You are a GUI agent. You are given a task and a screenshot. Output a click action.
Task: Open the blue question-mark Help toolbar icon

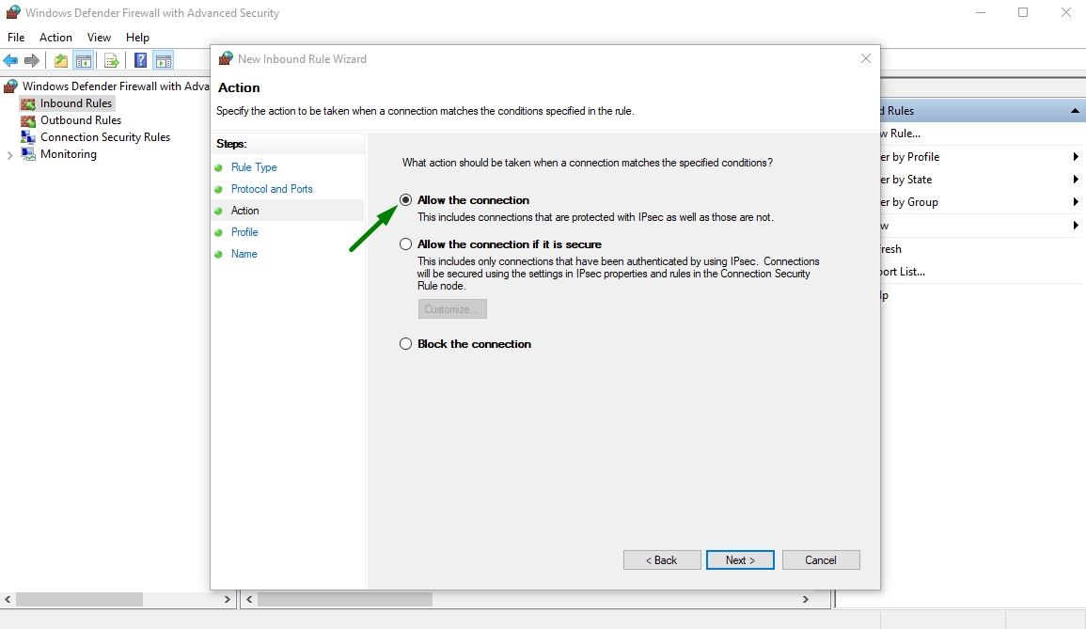[x=141, y=61]
